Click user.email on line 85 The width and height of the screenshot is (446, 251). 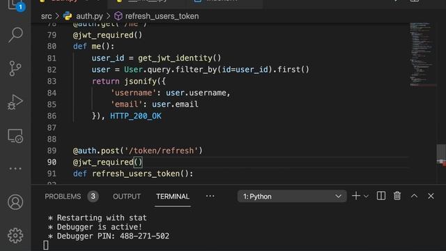(175, 105)
